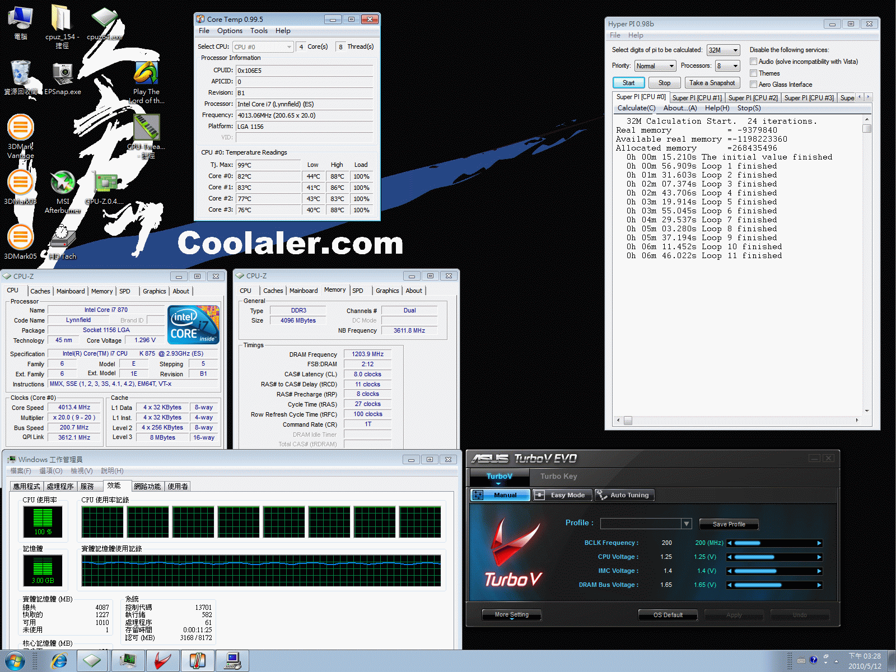Click Take a Snapshot button
Viewport: 896px width, 672px height.
tap(712, 83)
